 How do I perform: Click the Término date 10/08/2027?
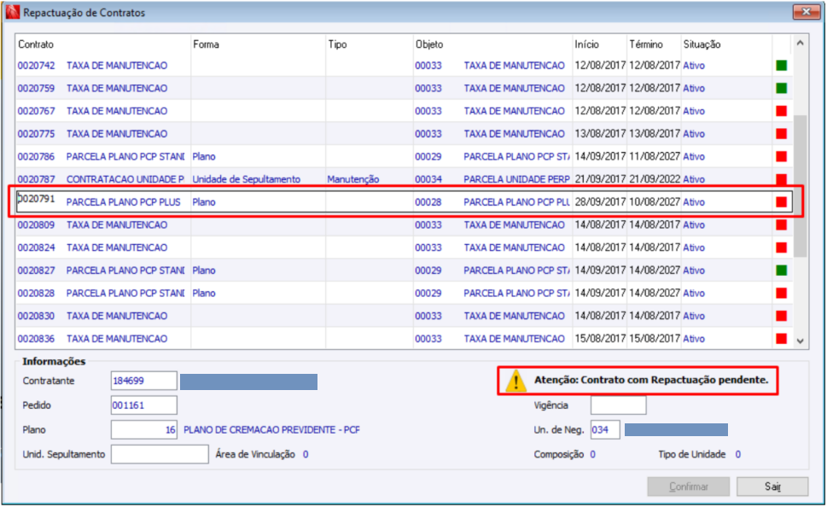pos(655,202)
